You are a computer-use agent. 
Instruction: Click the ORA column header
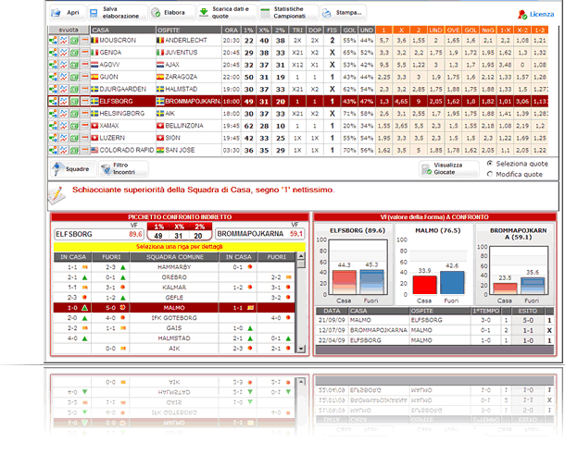tap(231, 30)
